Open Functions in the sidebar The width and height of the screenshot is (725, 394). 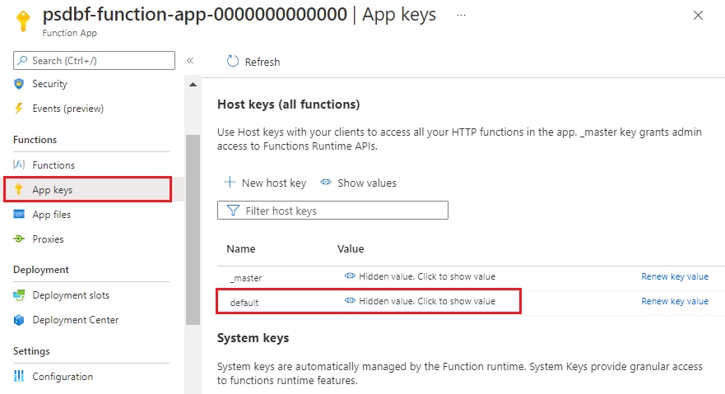click(53, 165)
